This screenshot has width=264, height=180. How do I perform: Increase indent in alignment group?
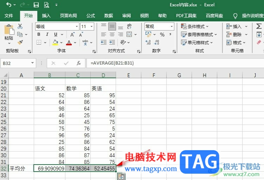112,42
